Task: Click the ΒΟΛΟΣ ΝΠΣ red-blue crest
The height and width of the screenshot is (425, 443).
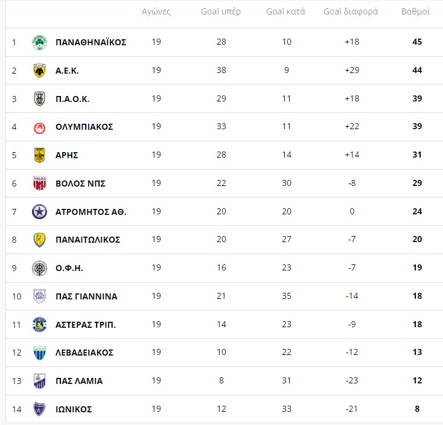Action: coord(40,184)
